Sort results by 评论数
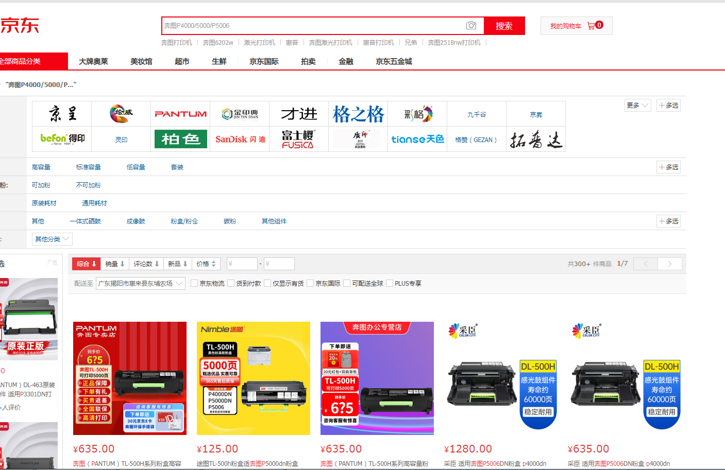725x470 pixels. (x=146, y=264)
